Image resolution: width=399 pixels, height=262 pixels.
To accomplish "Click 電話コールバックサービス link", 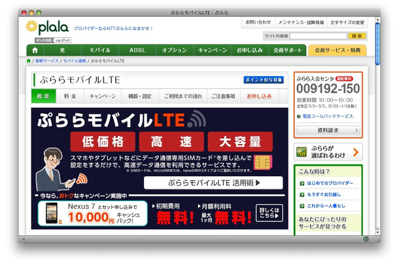I will [328, 117].
